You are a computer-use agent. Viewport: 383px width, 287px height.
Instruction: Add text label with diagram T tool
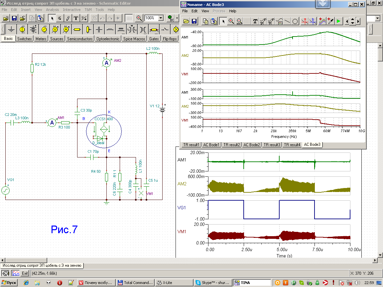tap(255, 21)
